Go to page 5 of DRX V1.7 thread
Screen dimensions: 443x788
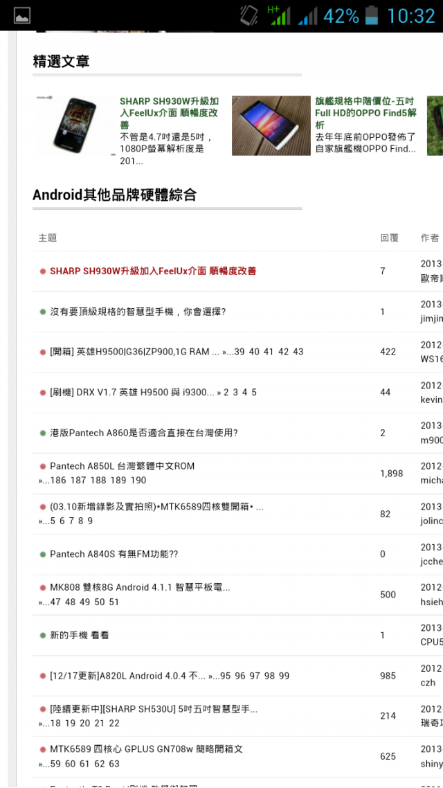[x=254, y=392]
